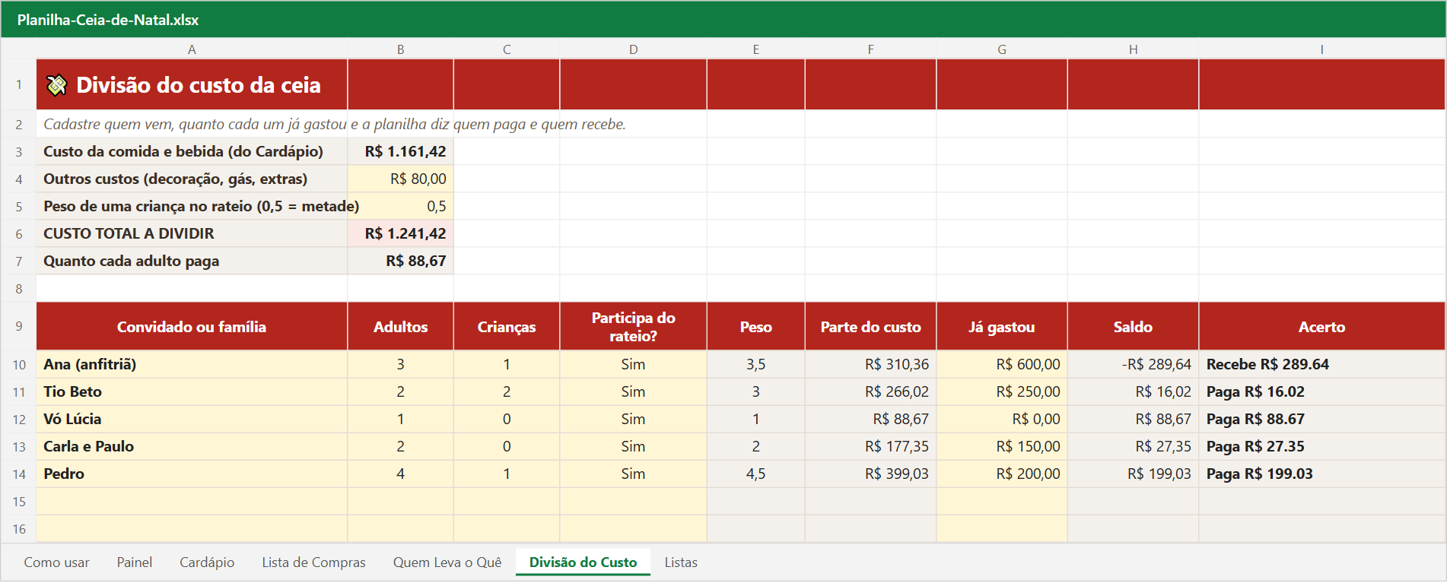Click the icon beside the Divisão do custo title
1447x583 pixels.
pyautogui.click(x=57, y=85)
